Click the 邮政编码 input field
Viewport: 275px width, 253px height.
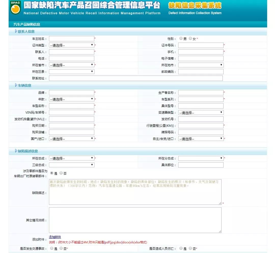pyautogui.click(x=201, y=72)
